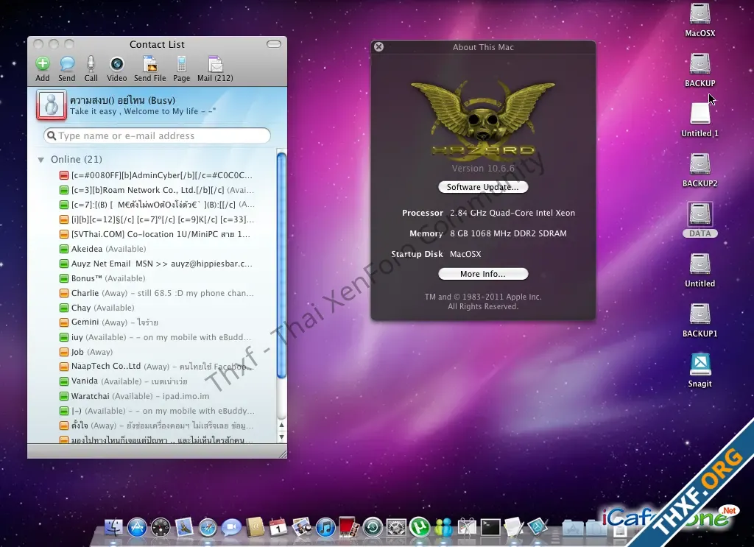Click the scroll down arrow in Contact List

282,437
